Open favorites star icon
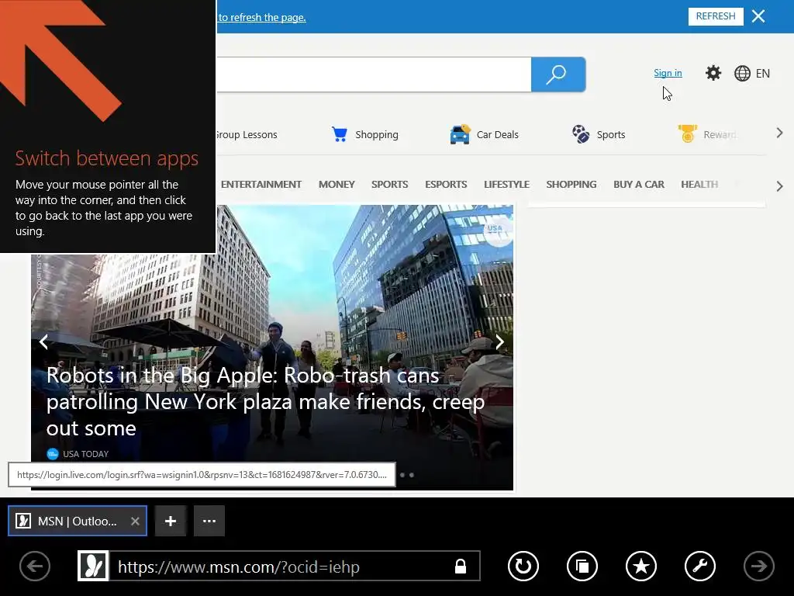 641,566
